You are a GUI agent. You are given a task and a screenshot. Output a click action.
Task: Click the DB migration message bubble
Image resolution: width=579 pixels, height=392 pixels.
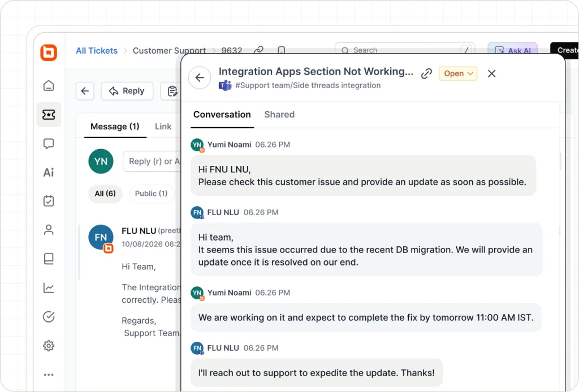[x=366, y=250]
